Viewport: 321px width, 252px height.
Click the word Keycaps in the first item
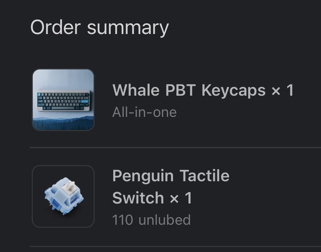tap(234, 90)
